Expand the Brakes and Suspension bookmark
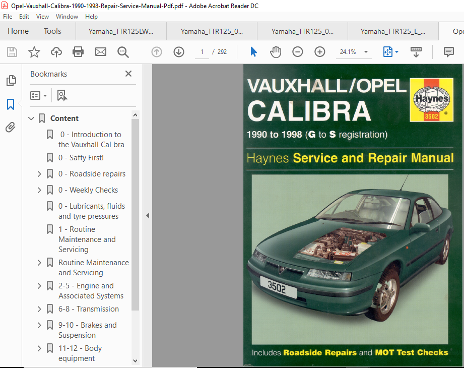This screenshot has width=464, height=368. (39, 325)
